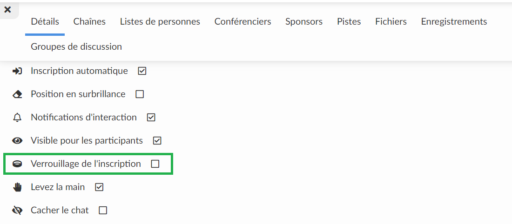The width and height of the screenshot is (512, 224).
Task: Click the raised hand icon beside Levez la main
Action: click(17, 187)
